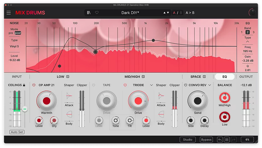Toggle CONVO REV power button

186,85
